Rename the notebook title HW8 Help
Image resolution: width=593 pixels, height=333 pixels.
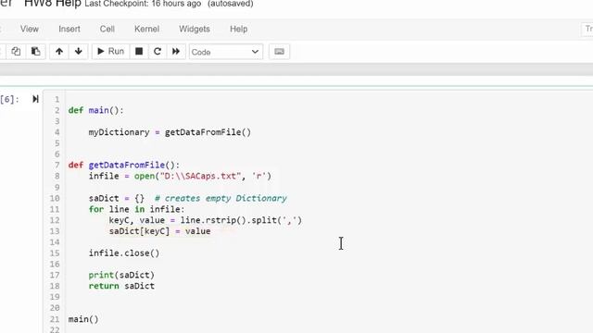tap(53, 4)
